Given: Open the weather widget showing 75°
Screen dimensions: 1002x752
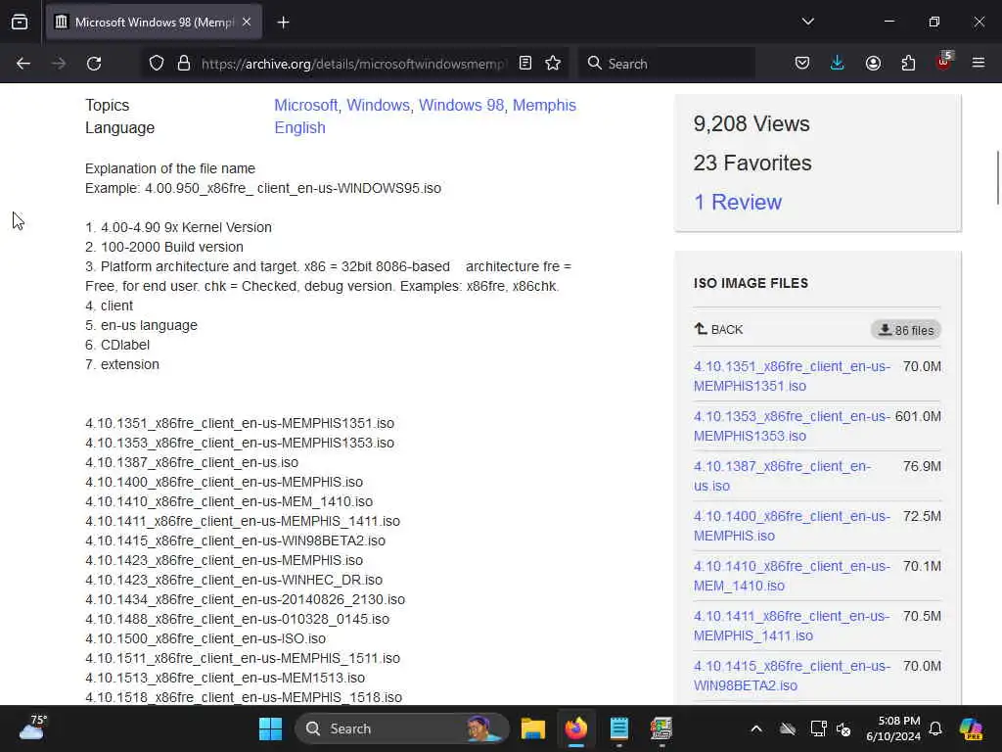Looking at the screenshot, I should (32, 728).
